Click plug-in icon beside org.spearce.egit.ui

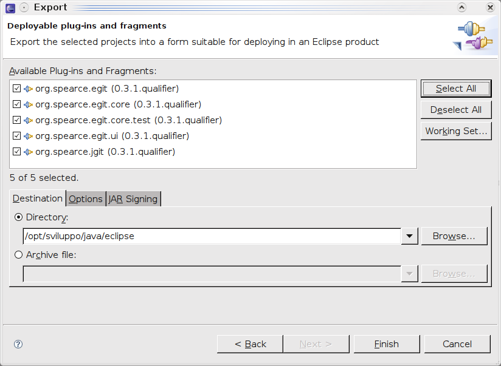(28, 136)
